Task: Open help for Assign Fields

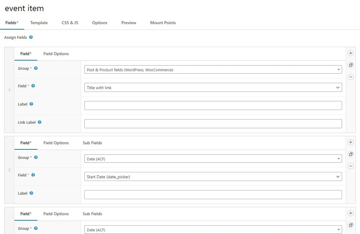Action: coord(30,37)
